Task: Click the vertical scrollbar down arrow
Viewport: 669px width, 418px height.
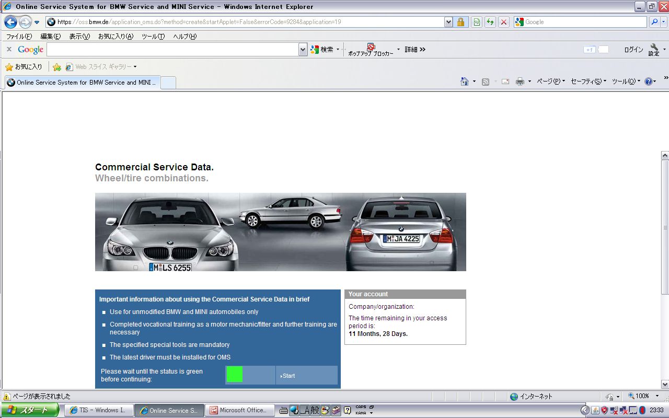Action: point(665,385)
